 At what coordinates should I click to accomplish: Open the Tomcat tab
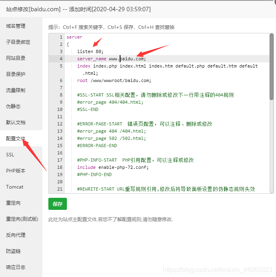[x=15, y=187]
